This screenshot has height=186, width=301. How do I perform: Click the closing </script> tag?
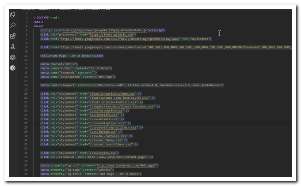[158, 30]
